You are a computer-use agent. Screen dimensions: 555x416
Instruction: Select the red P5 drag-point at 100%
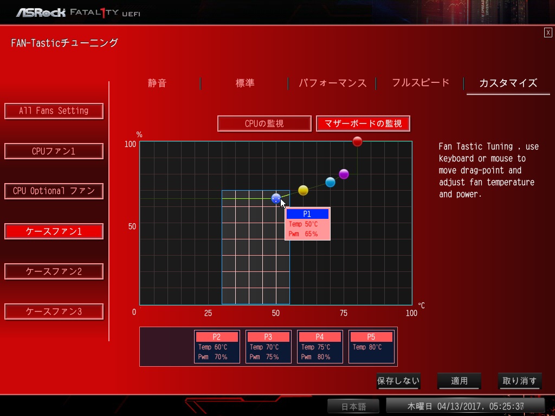click(358, 141)
